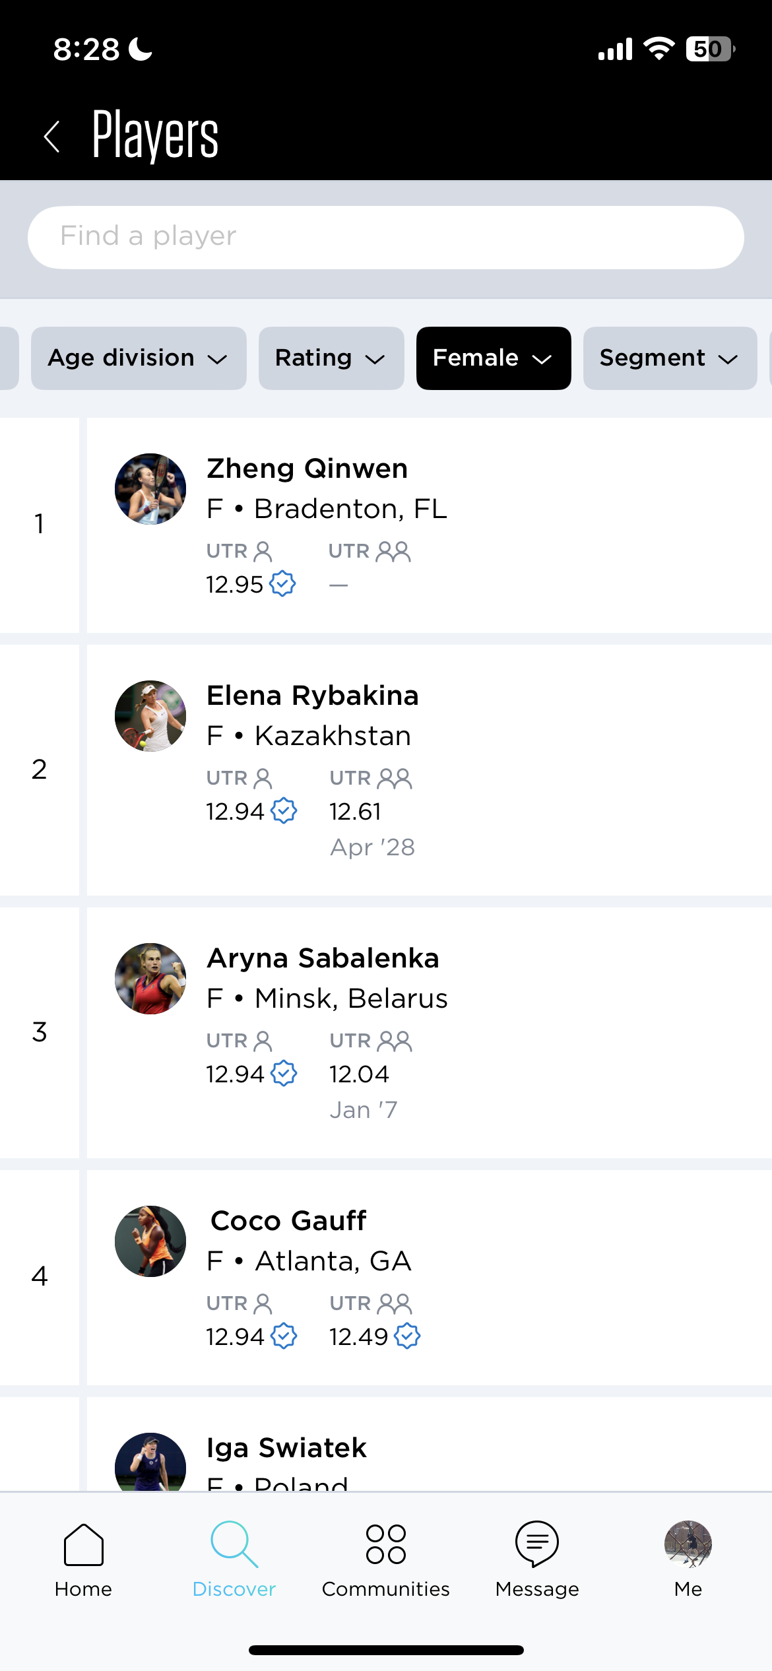Open the Rating filter dropdown
772x1671 pixels.
click(331, 358)
